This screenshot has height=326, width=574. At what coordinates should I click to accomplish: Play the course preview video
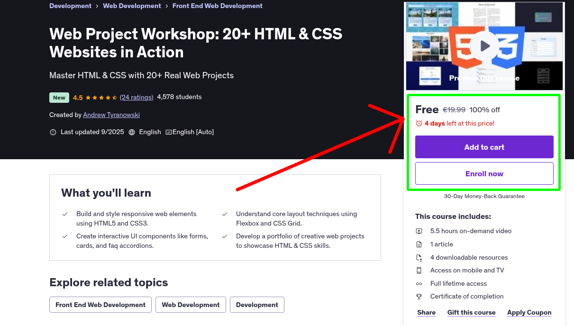click(x=484, y=46)
